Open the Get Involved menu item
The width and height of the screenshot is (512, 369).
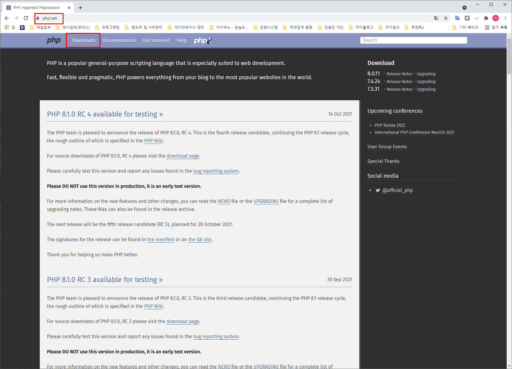(x=156, y=40)
